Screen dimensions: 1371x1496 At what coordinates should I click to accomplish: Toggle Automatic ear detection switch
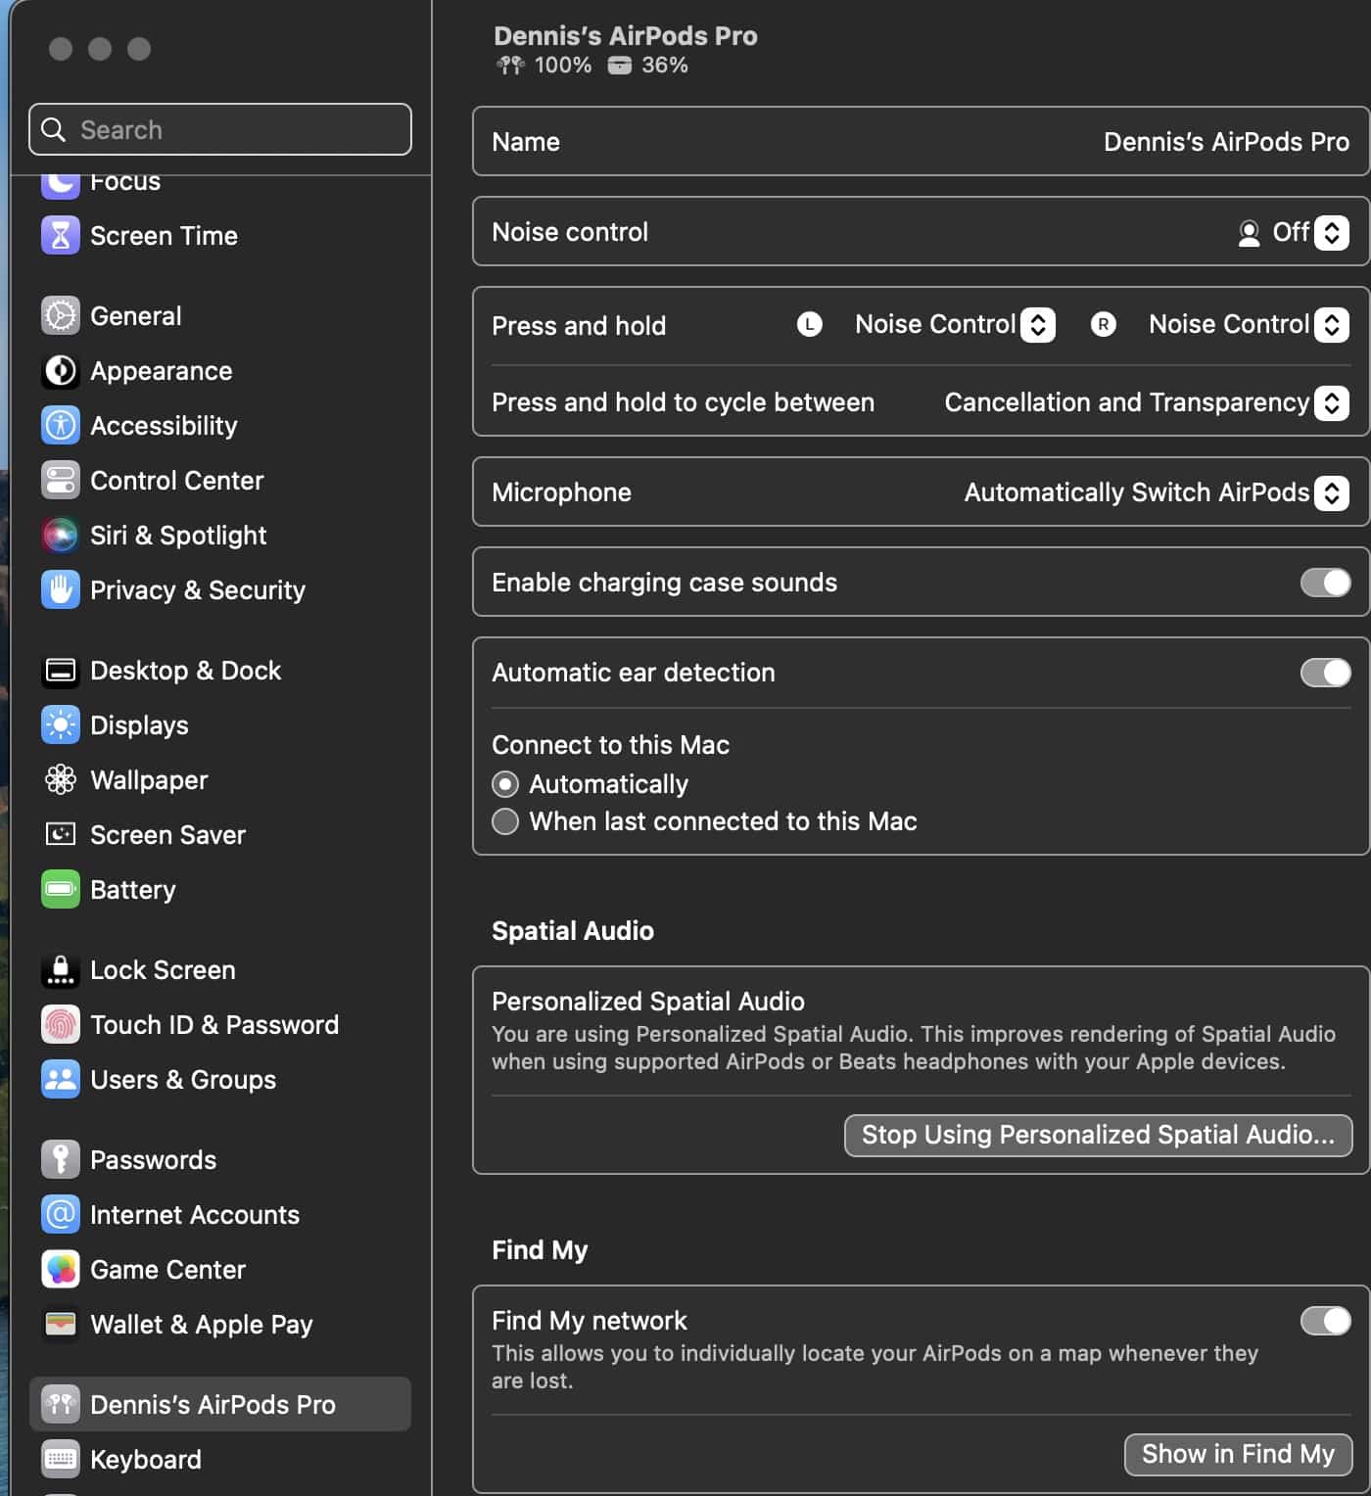tap(1325, 673)
